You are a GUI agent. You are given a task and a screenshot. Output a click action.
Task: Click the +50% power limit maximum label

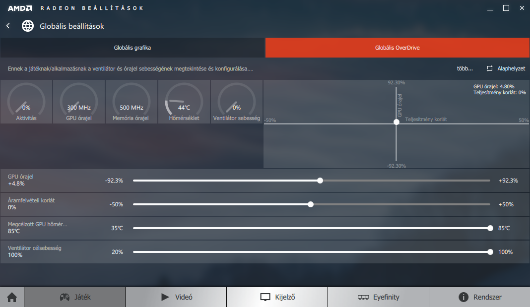click(x=506, y=204)
